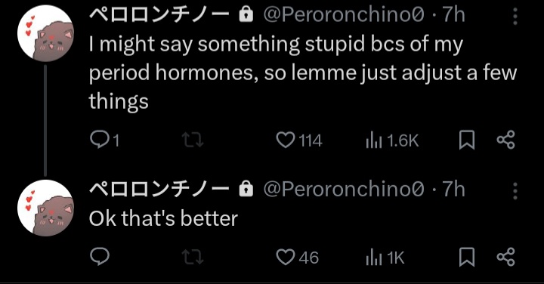
Task: Open more options menu on first tweet
Action: click(x=515, y=16)
